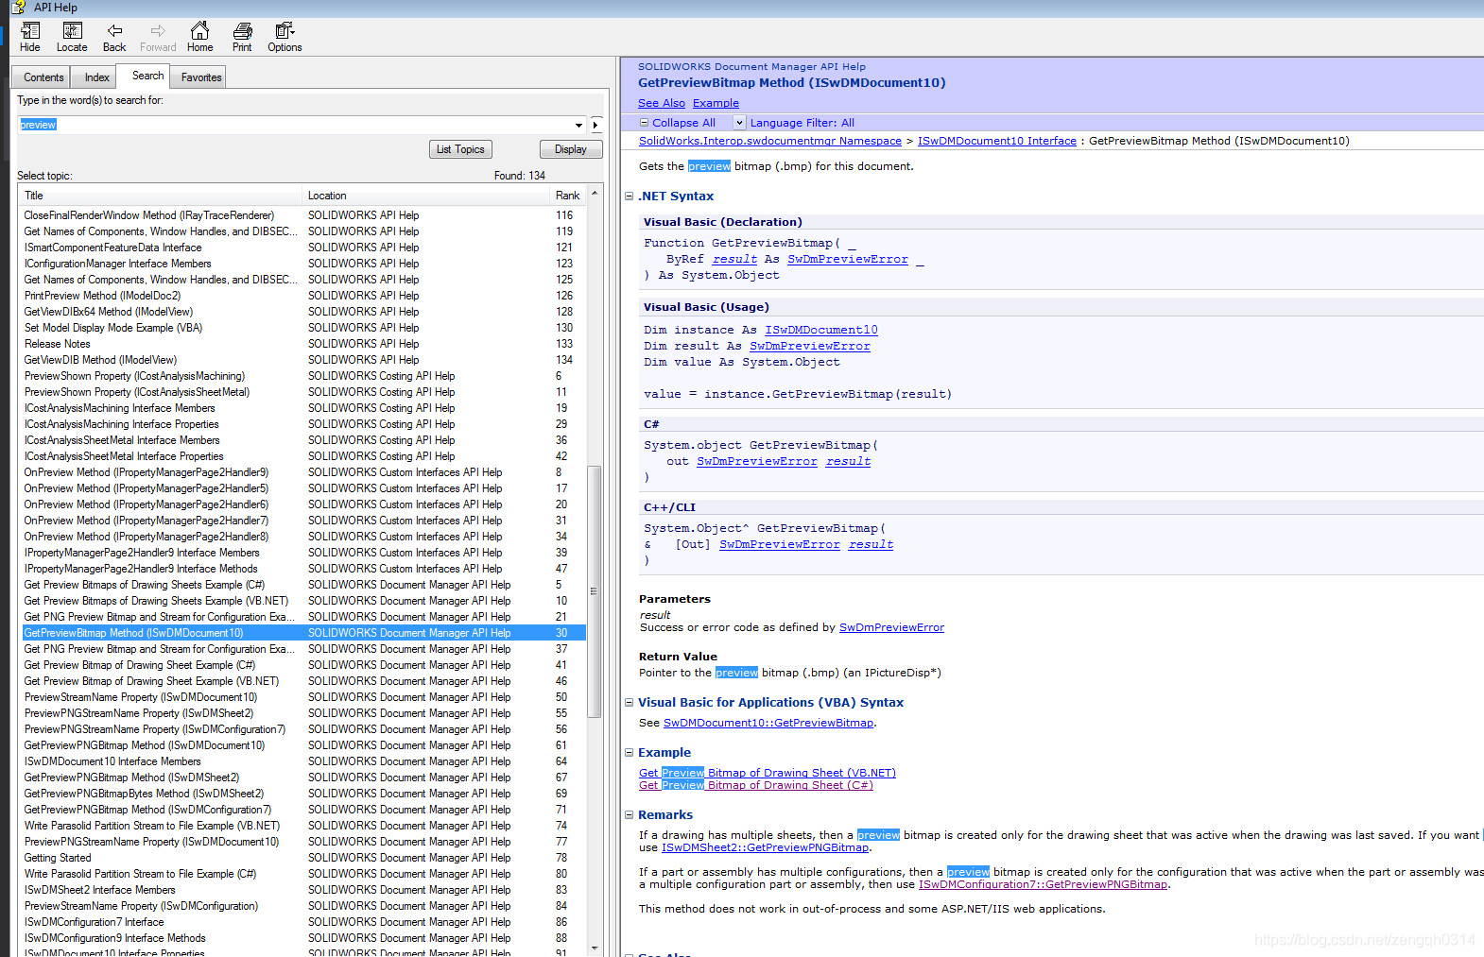Open SwDmPreviewError link in VB declaration
This screenshot has height=957, width=1484.
(x=848, y=259)
